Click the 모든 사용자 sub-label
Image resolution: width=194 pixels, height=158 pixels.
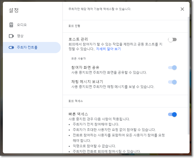(x=78, y=59)
